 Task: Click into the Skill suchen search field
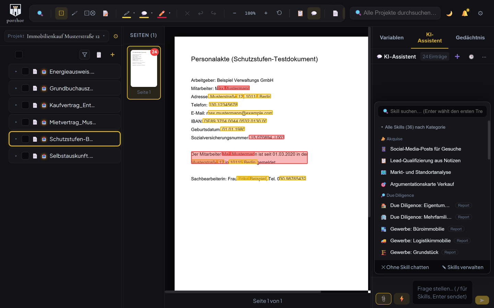(x=432, y=111)
